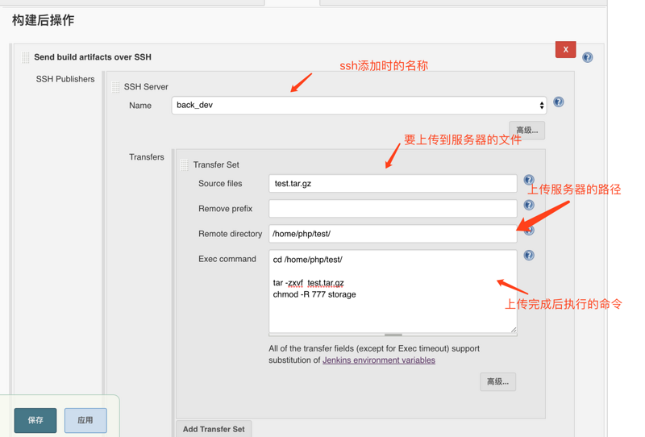
Task: Focus the empty Remove prefix input
Action: (x=393, y=209)
